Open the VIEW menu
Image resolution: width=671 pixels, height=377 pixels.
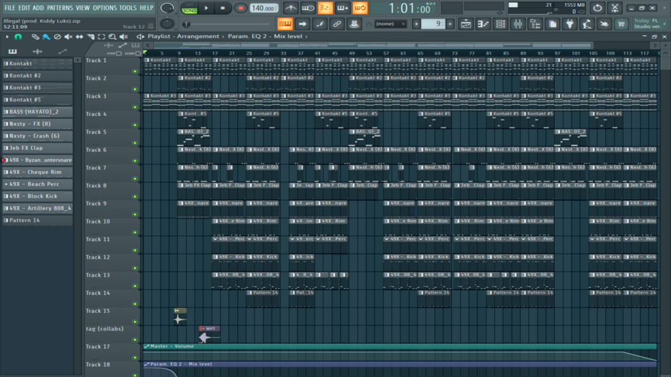click(x=83, y=8)
